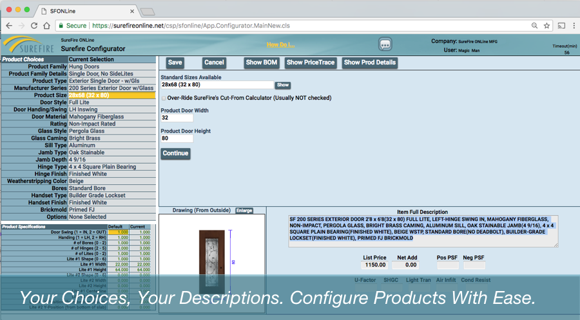Select Bores Standard Bore row
This screenshot has width=580, height=320.
[79, 188]
